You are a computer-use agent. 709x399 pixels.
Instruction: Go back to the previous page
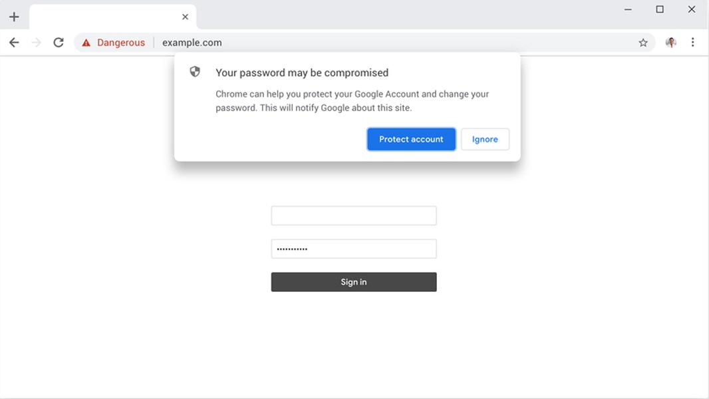pos(14,43)
